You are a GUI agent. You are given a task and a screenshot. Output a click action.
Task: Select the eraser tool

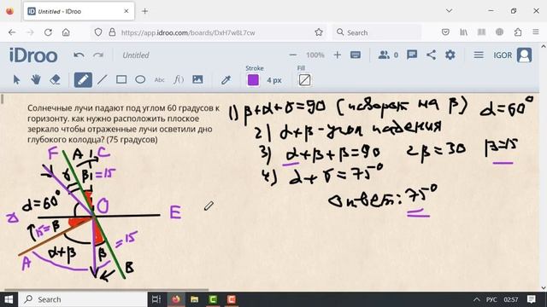tap(55, 80)
